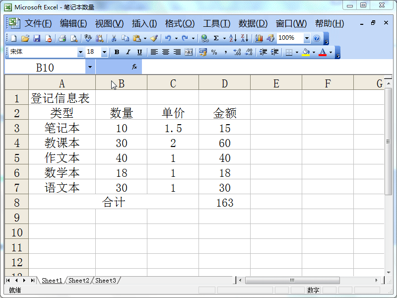Open the 数据(D) menu
The height and width of the screenshot is (298, 397).
250,23
